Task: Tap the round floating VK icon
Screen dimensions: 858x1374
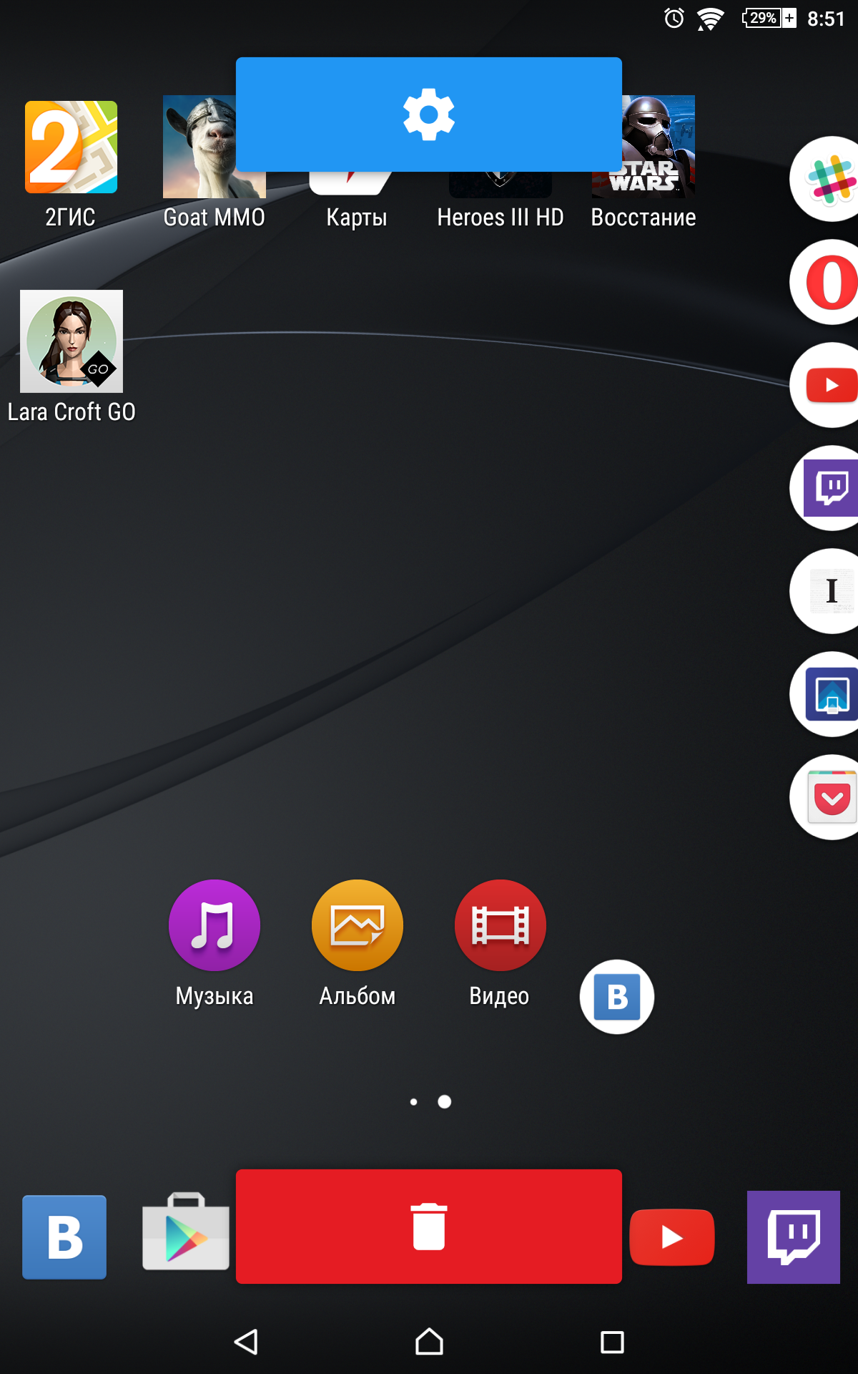Action: pos(617,997)
